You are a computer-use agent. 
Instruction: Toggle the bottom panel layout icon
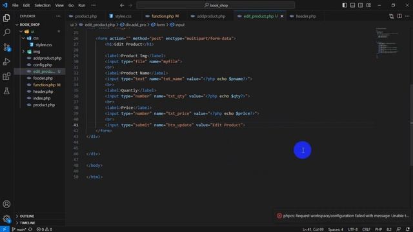click(x=352, y=5)
